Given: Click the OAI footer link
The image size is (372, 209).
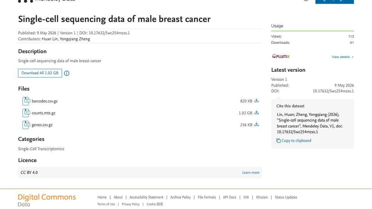Looking at the screenshot, I should (x=246, y=197).
